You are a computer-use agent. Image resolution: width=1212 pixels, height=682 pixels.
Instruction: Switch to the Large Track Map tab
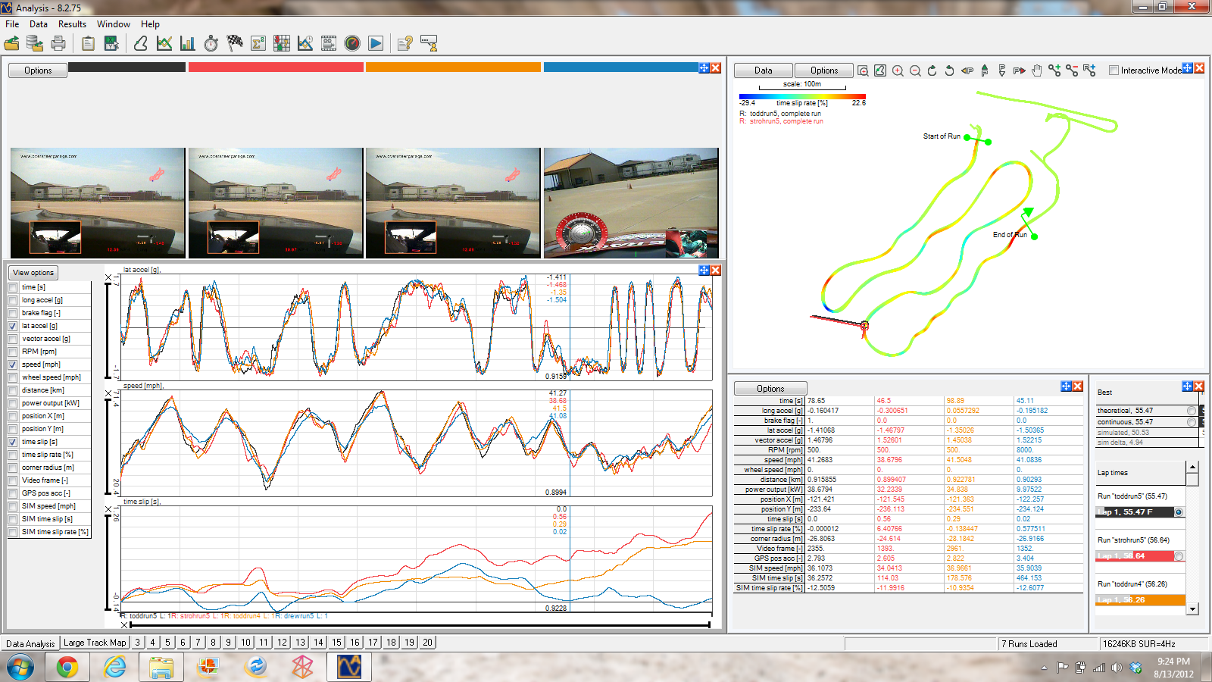point(95,643)
